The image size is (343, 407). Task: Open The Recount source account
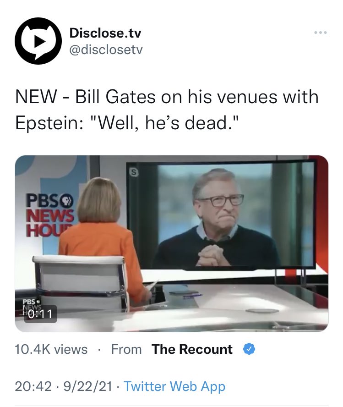(192, 349)
